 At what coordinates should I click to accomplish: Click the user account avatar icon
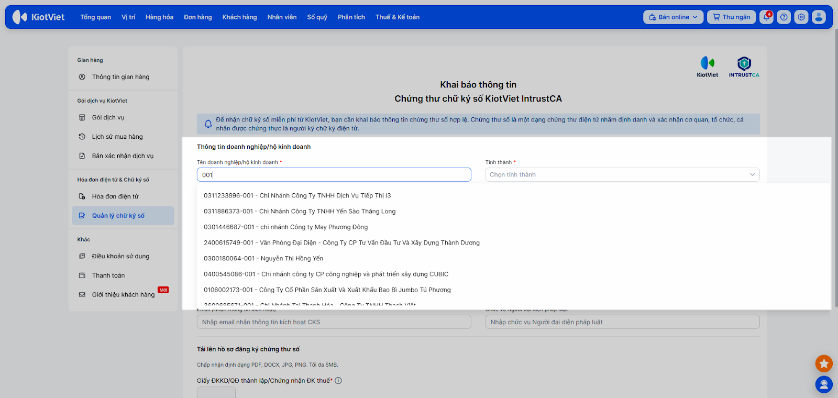click(x=819, y=17)
